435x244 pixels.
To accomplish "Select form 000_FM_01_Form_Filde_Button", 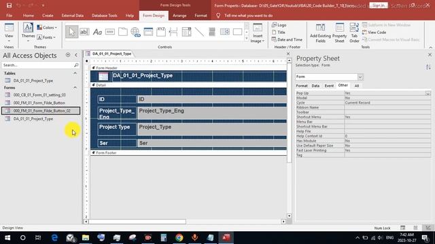I will coord(39,103).
